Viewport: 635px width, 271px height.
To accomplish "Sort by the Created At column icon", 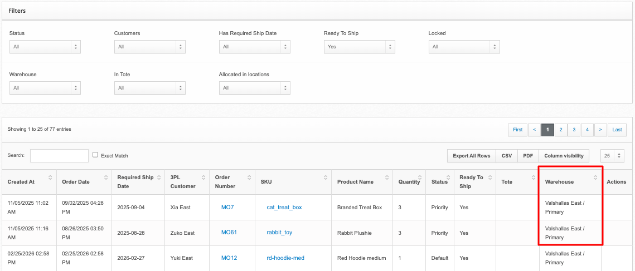I will coord(50,178).
